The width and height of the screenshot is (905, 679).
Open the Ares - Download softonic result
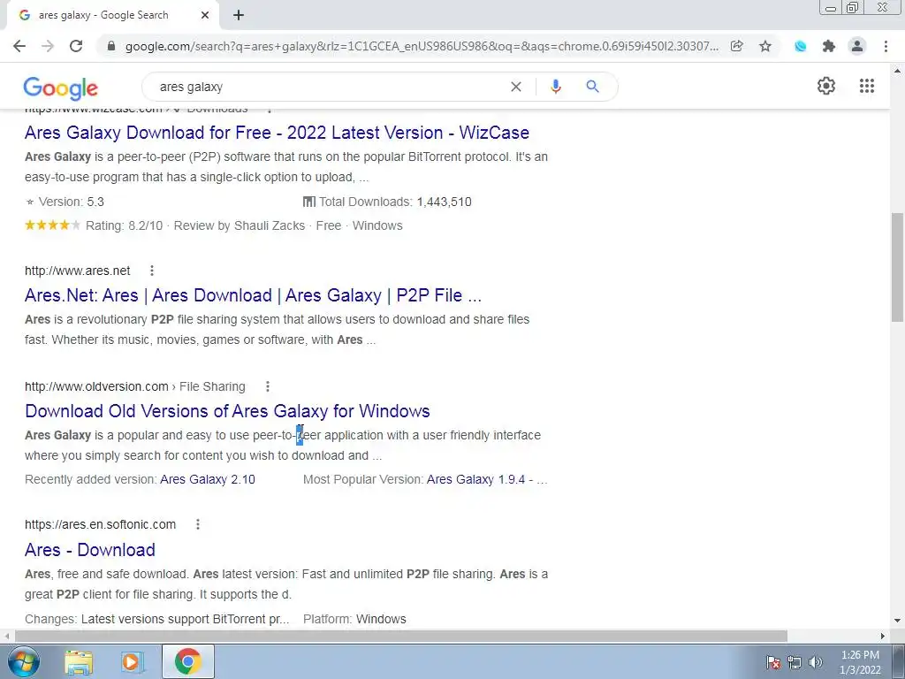click(x=90, y=550)
